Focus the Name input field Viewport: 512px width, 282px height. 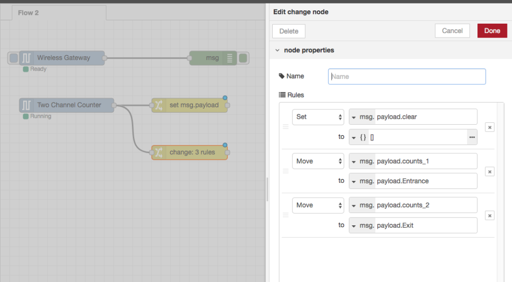406,76
